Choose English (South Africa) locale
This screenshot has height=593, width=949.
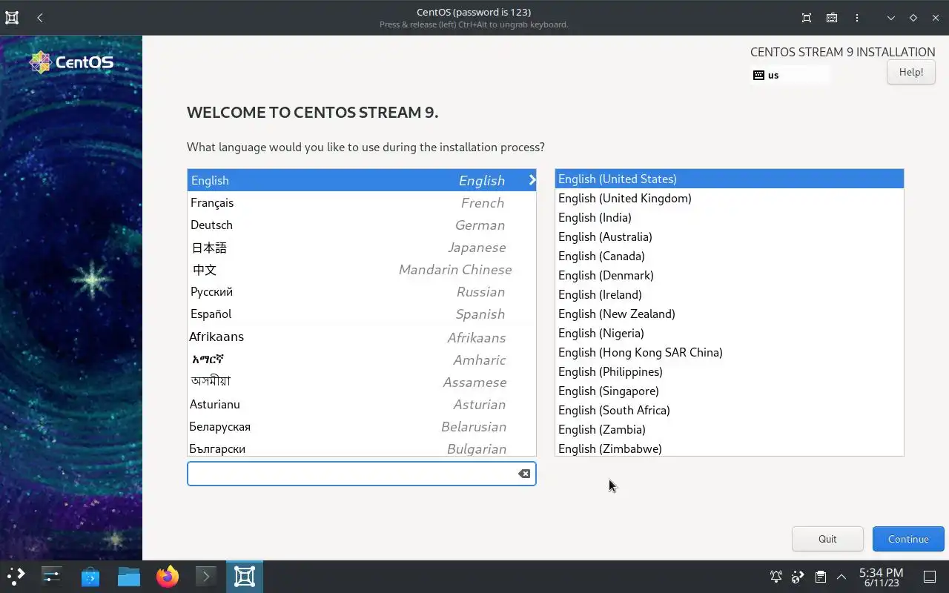730,410
